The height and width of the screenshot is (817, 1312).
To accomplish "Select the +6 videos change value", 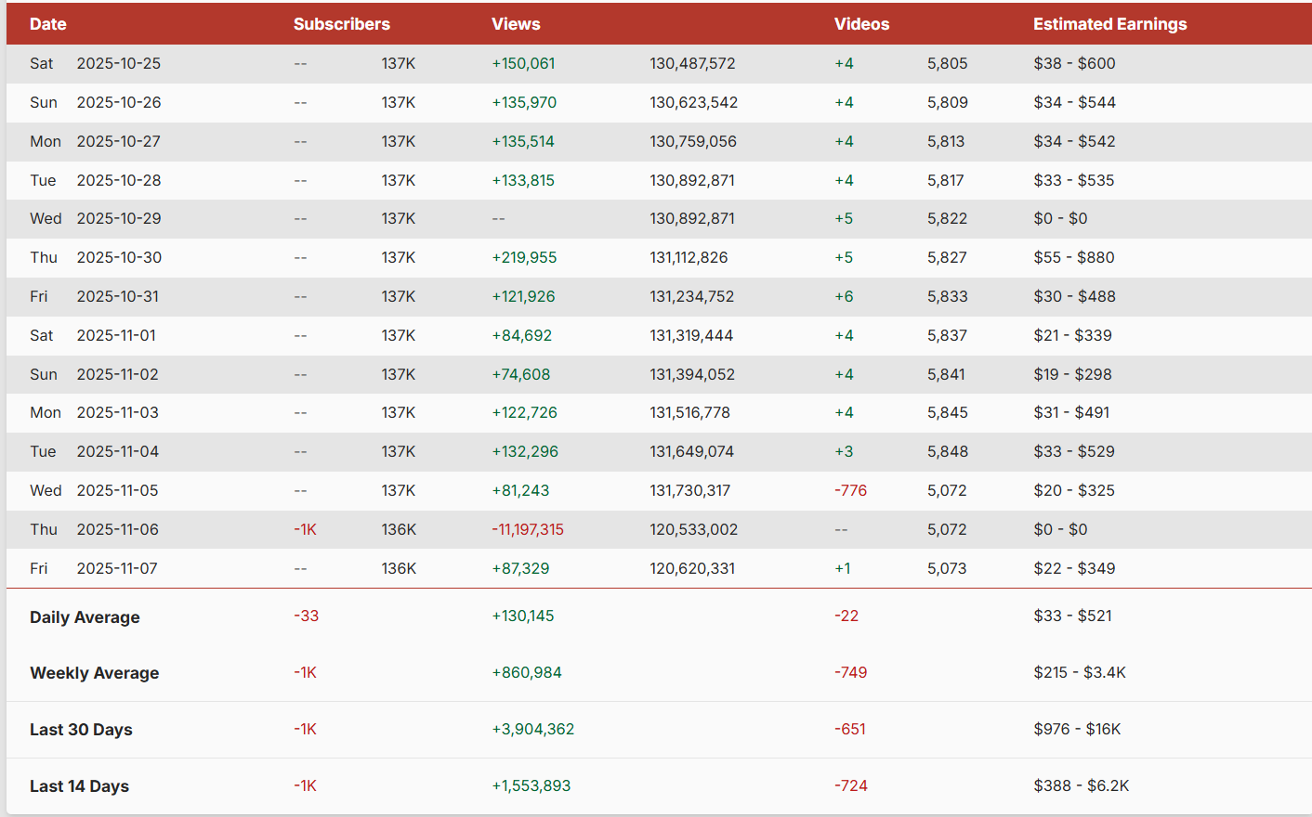I will pyautogui.click(x=844, y=296).
